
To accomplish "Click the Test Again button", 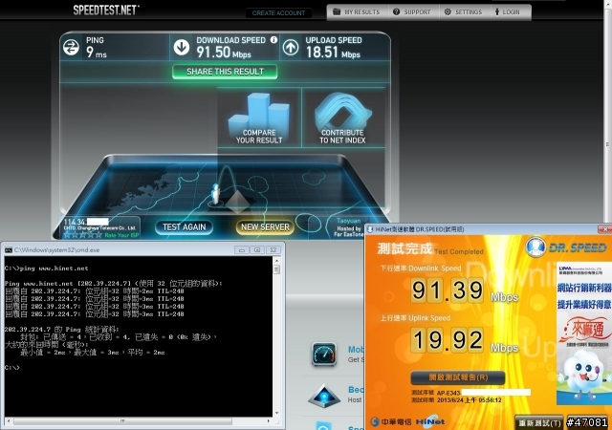I will point(184,227).
